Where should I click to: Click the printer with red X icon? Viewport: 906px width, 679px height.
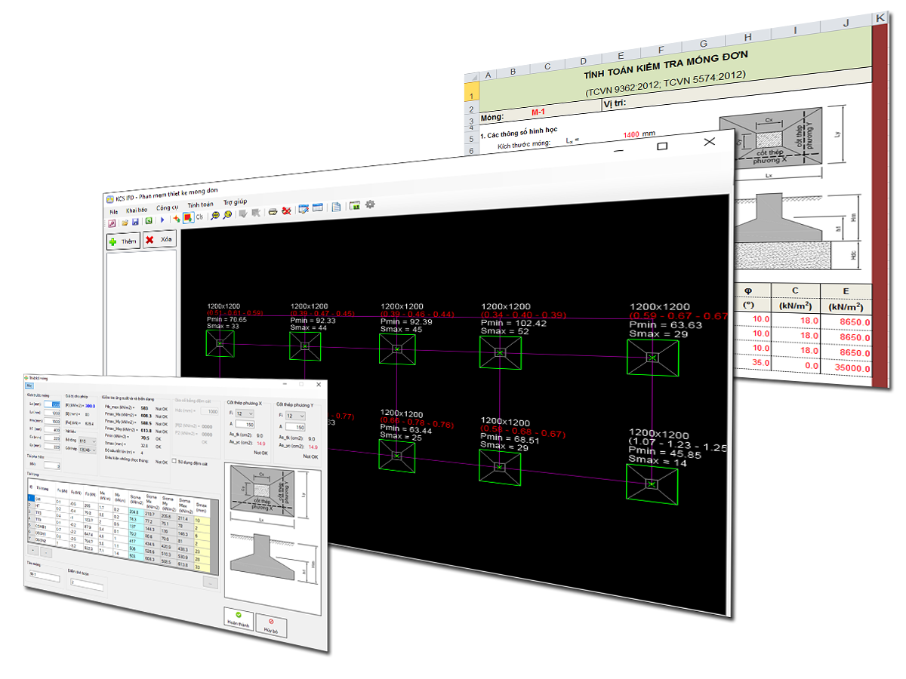(286, 211)
